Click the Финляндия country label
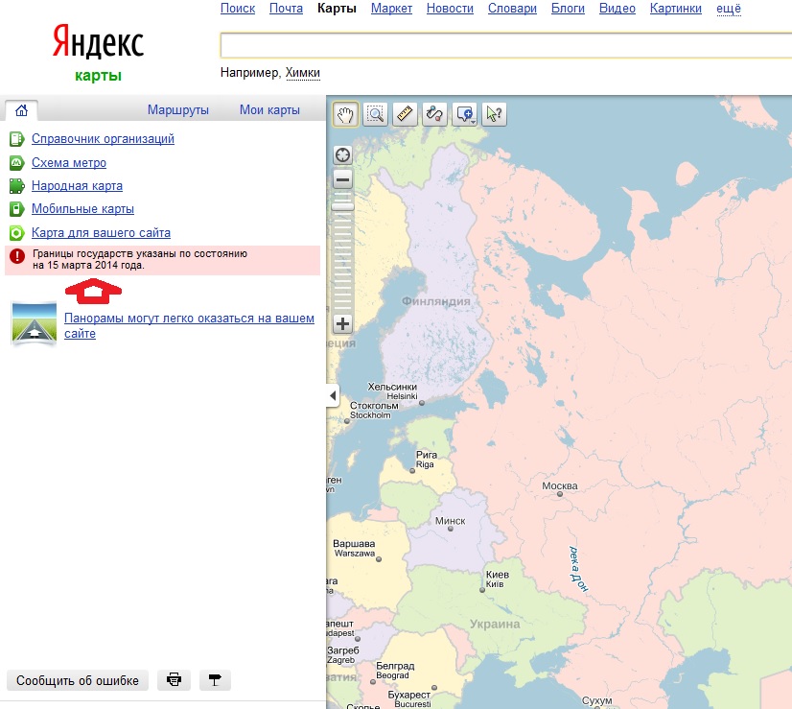 click(x=436, y=301)
